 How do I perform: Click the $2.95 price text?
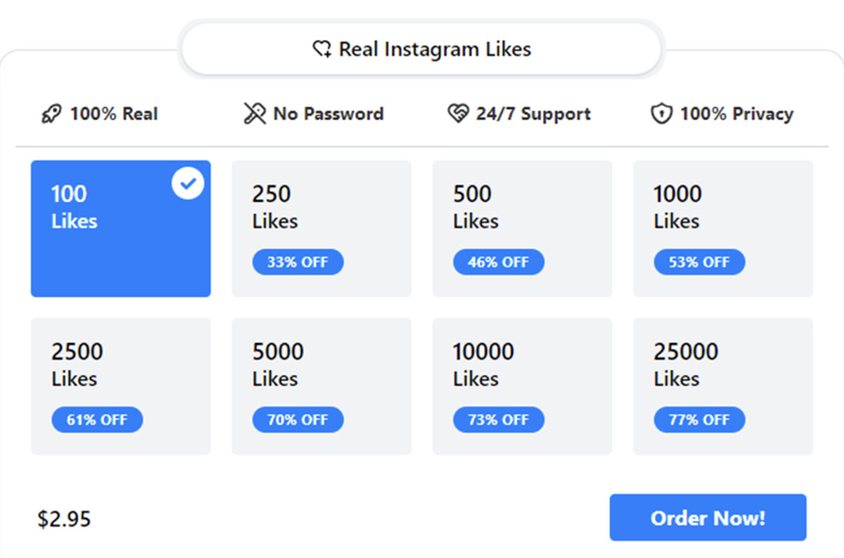(x=64, y=519)
